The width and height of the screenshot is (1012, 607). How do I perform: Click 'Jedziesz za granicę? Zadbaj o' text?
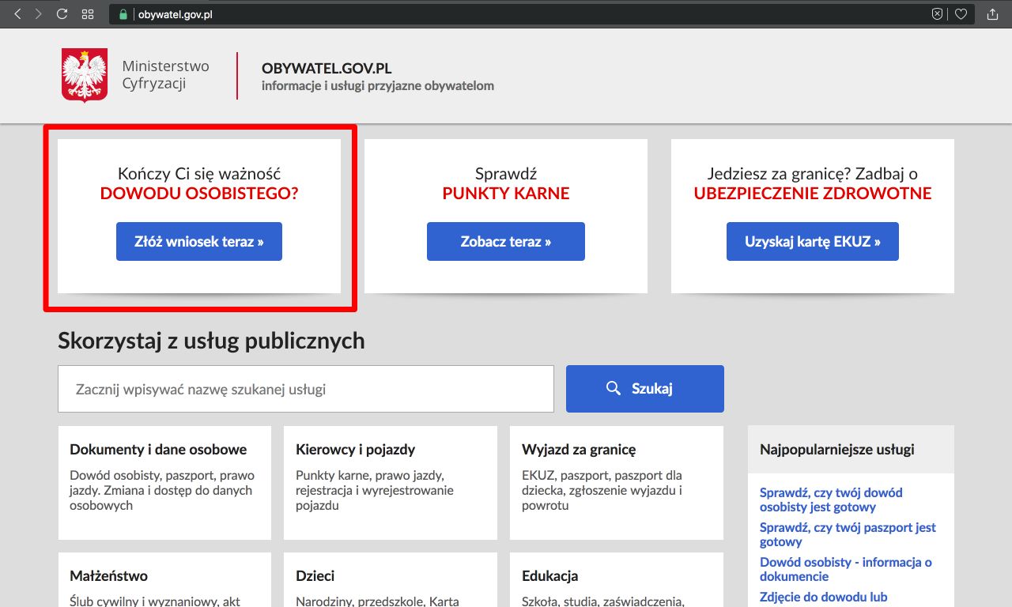(813, 173)
